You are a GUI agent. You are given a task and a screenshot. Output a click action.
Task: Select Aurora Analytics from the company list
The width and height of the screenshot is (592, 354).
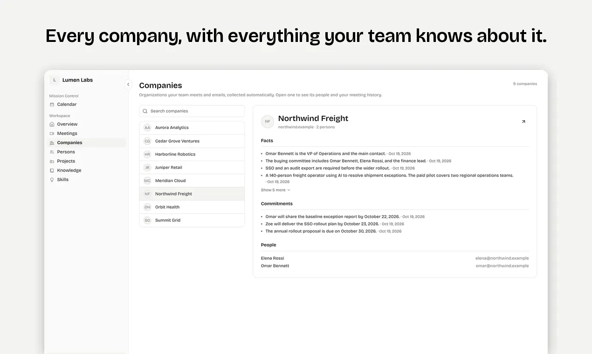tap(192, 128)
